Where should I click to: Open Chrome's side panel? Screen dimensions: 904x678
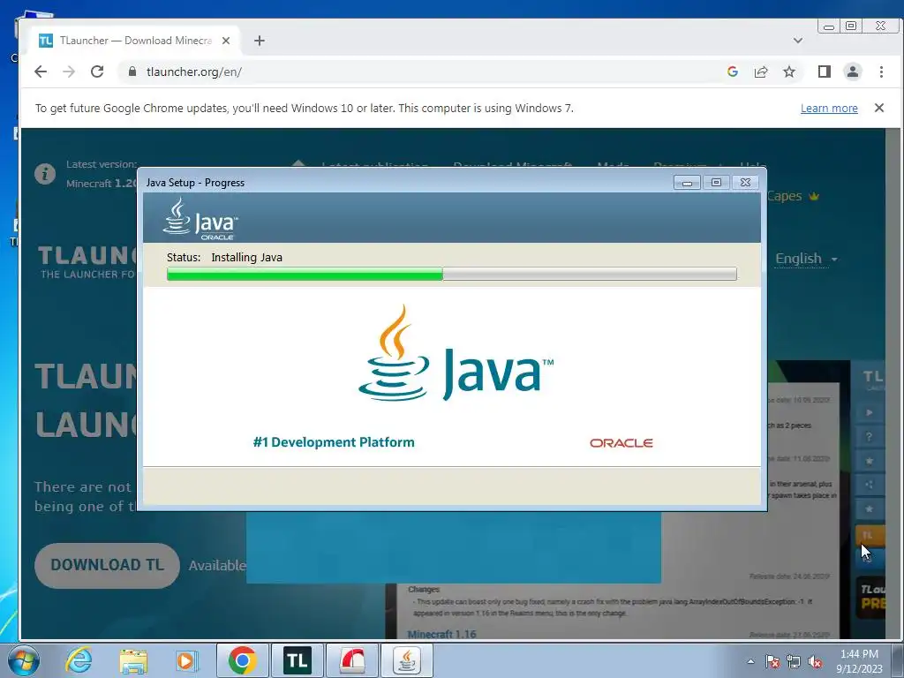[x=824, y=72]
